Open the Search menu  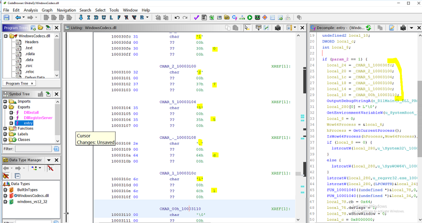tap(85, 10)
